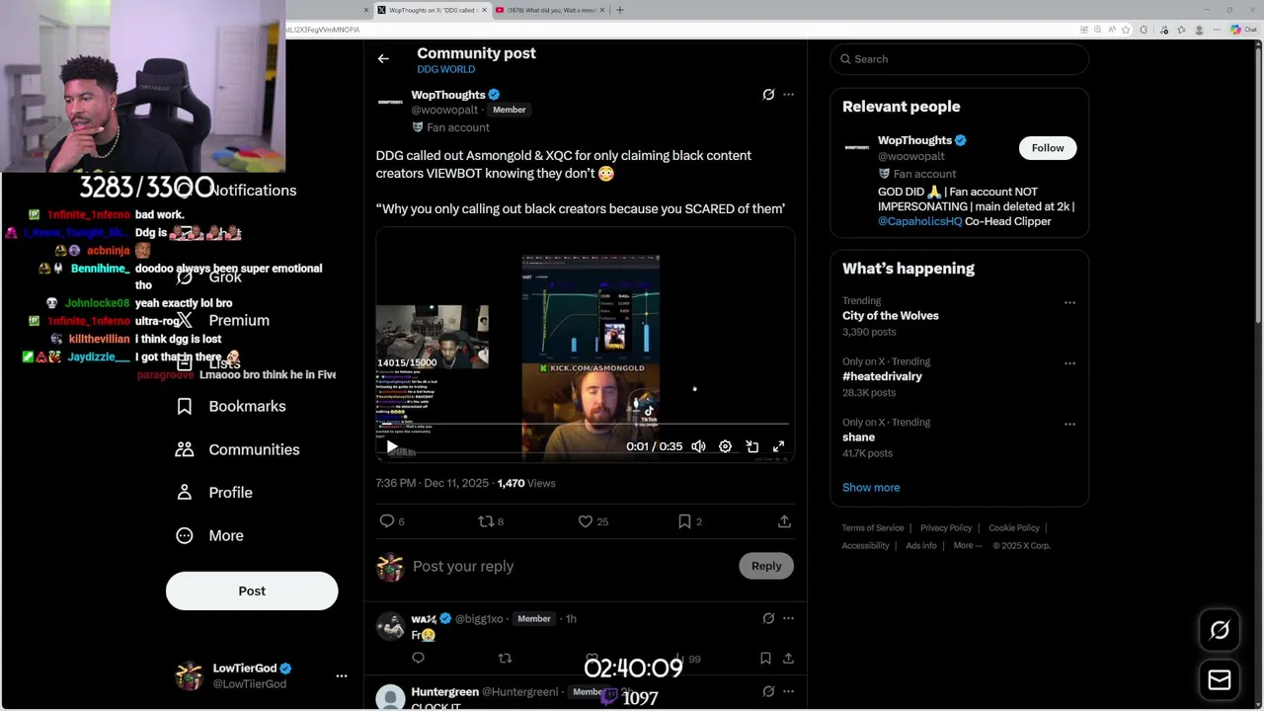The image size is (1264, 711).
Task: Click the DDG WORLD community link
Action: pos(445,69)
